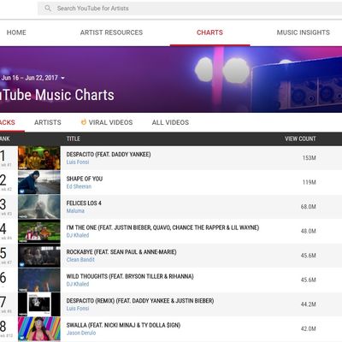Click the title DESPACITO (FEAT. DADDY YANKEE)

[109, 154]
